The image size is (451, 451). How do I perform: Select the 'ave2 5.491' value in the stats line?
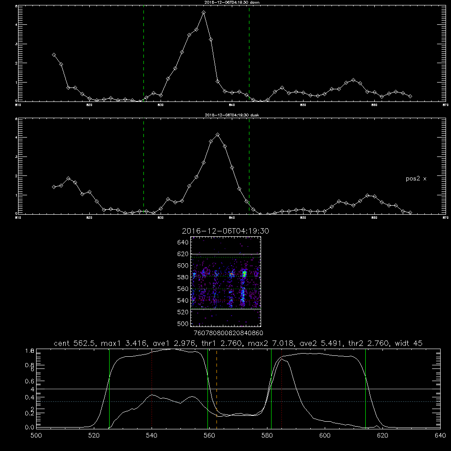point(322,343)
